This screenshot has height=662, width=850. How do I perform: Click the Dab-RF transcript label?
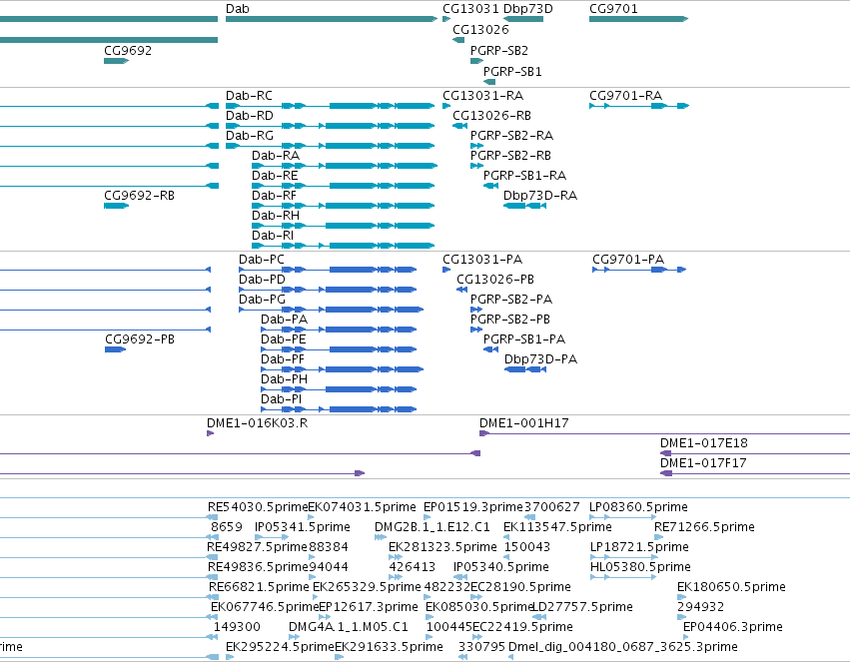tap(274, 196)
